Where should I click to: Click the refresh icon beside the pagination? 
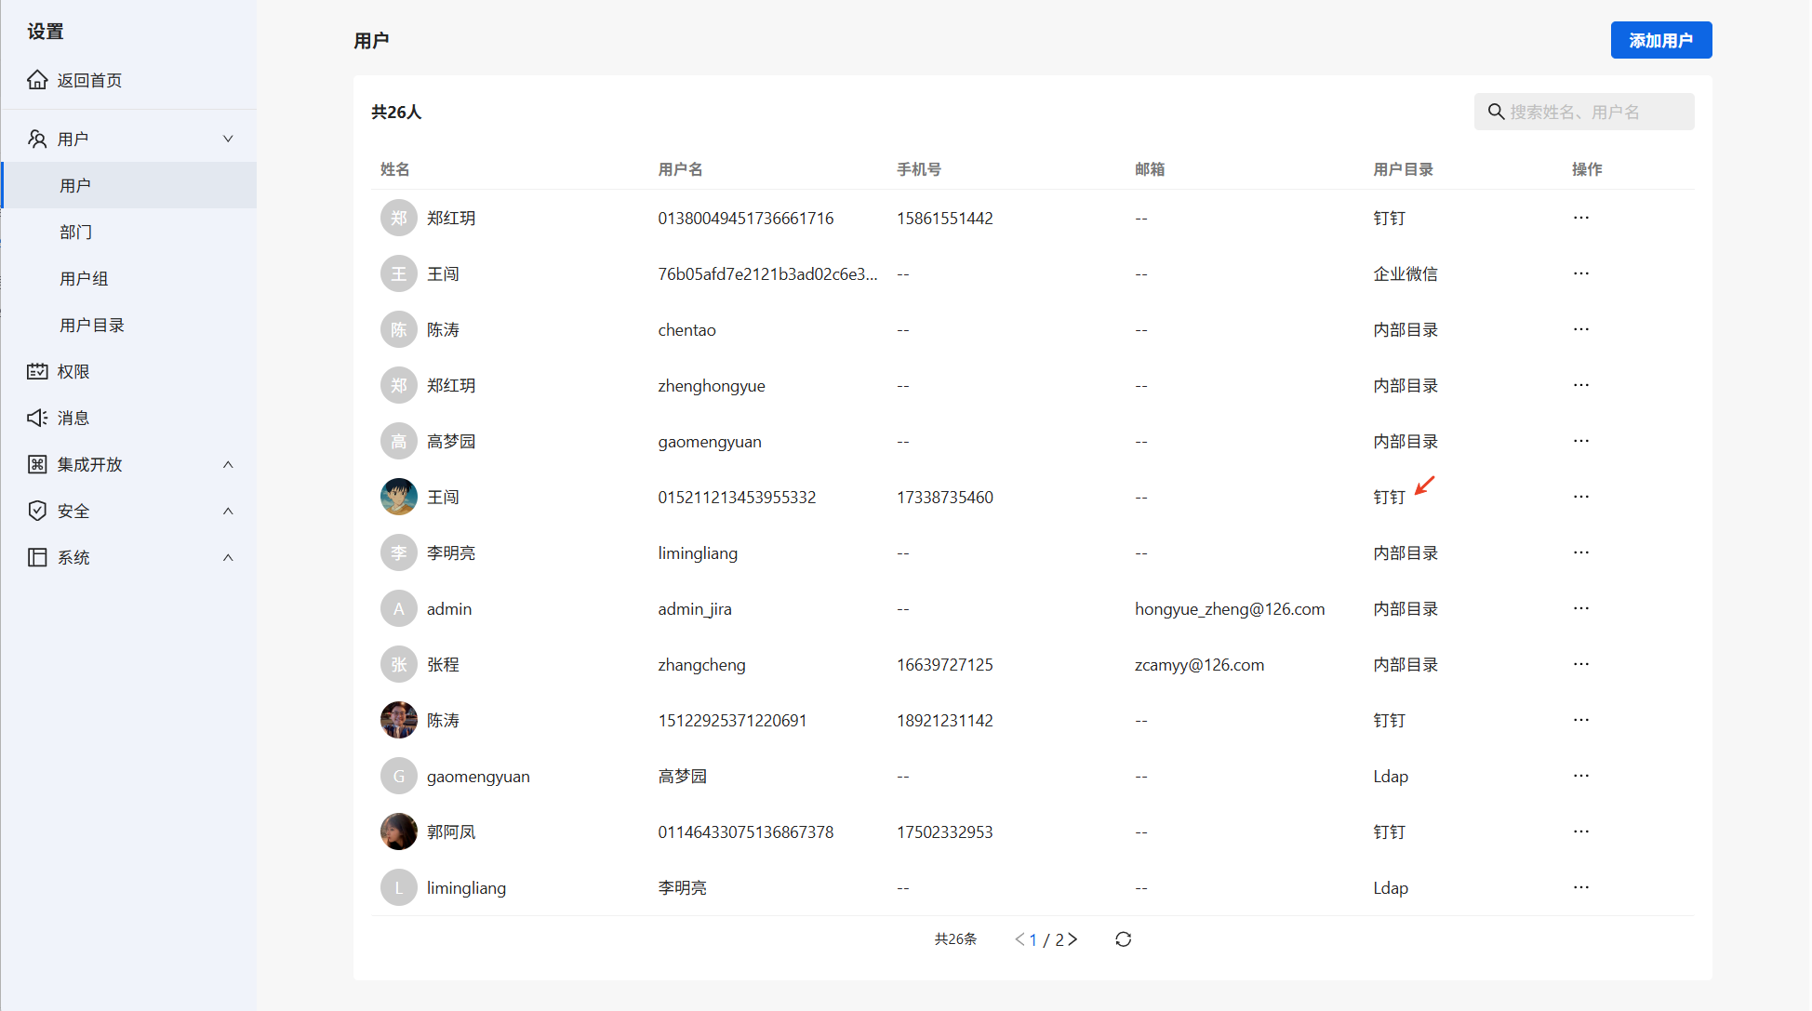pyautogui.click(x=1123, y=939)
